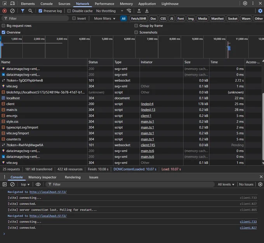The height and width of the screenshot is (243, 264).
Task: Clear the network log
Action: point(12,11)
